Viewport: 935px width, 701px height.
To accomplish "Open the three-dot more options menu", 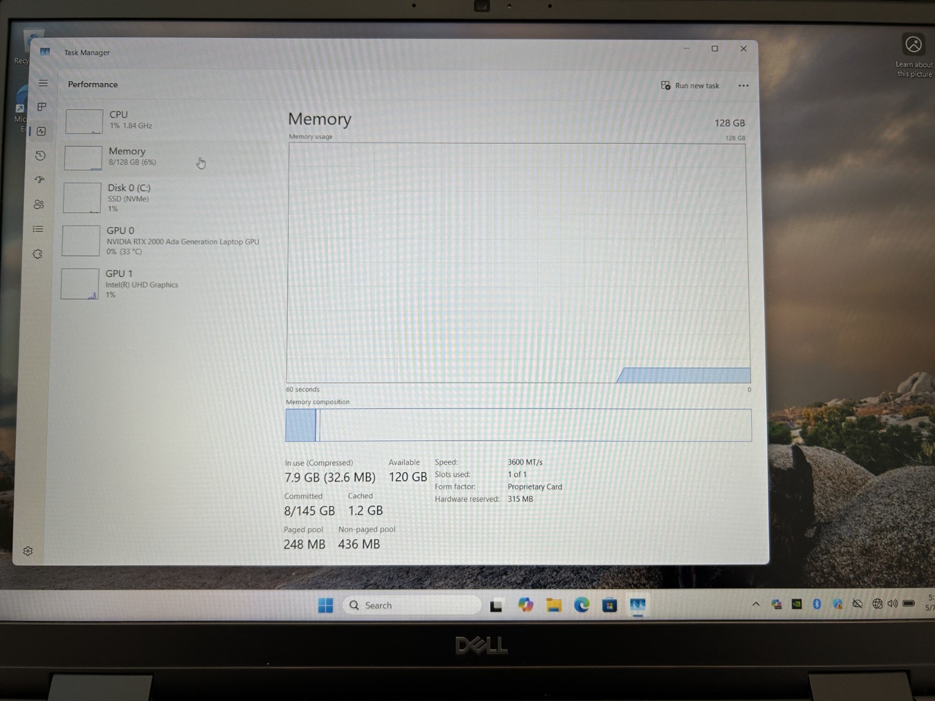I will (743, 85).
